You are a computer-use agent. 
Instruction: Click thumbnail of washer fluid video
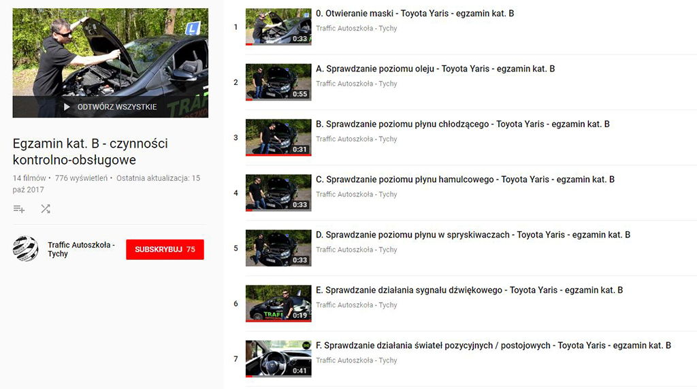point(278,248)
